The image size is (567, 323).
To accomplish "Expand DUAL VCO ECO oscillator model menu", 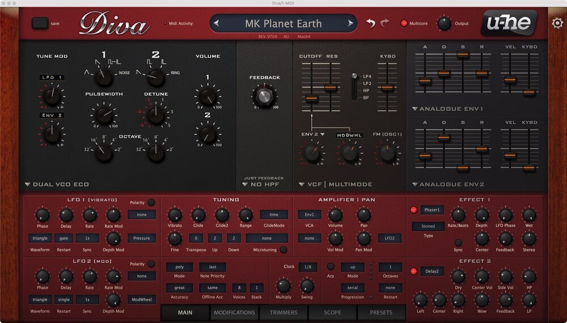I will [x=57, y=184].
